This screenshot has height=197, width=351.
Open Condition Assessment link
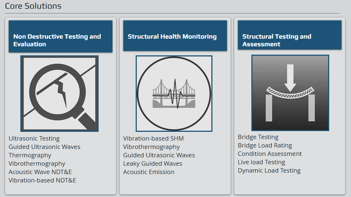tap(270, 154)
